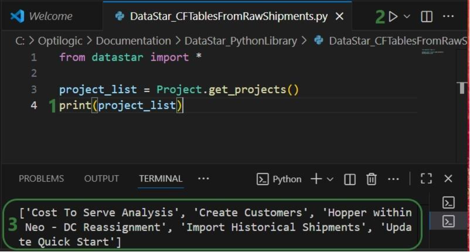470x252 pixels.
Task: Create a new terminal with plus icon
Action: [316, 179]
